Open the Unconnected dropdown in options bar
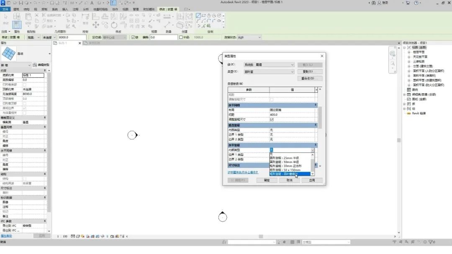This screenshot has height=254, width=452. point(49,38)
